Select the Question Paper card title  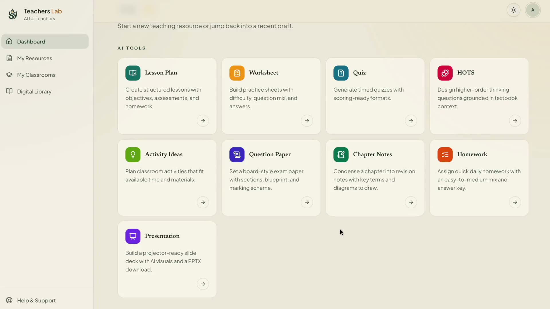(x=270, y=154)
